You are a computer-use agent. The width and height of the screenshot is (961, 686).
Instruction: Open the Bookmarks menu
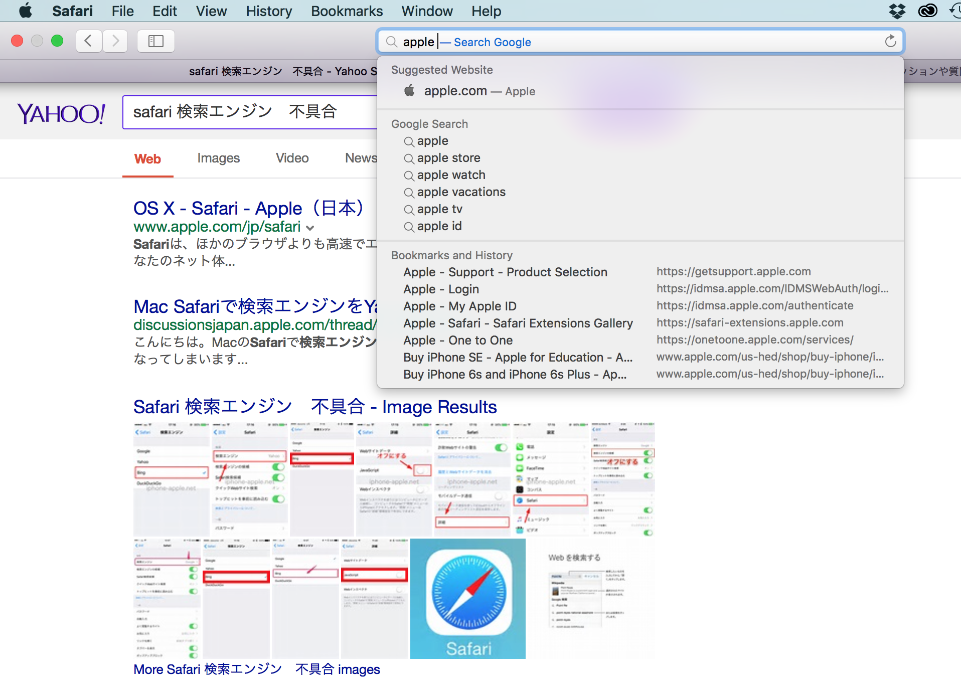tap(347, 11)
